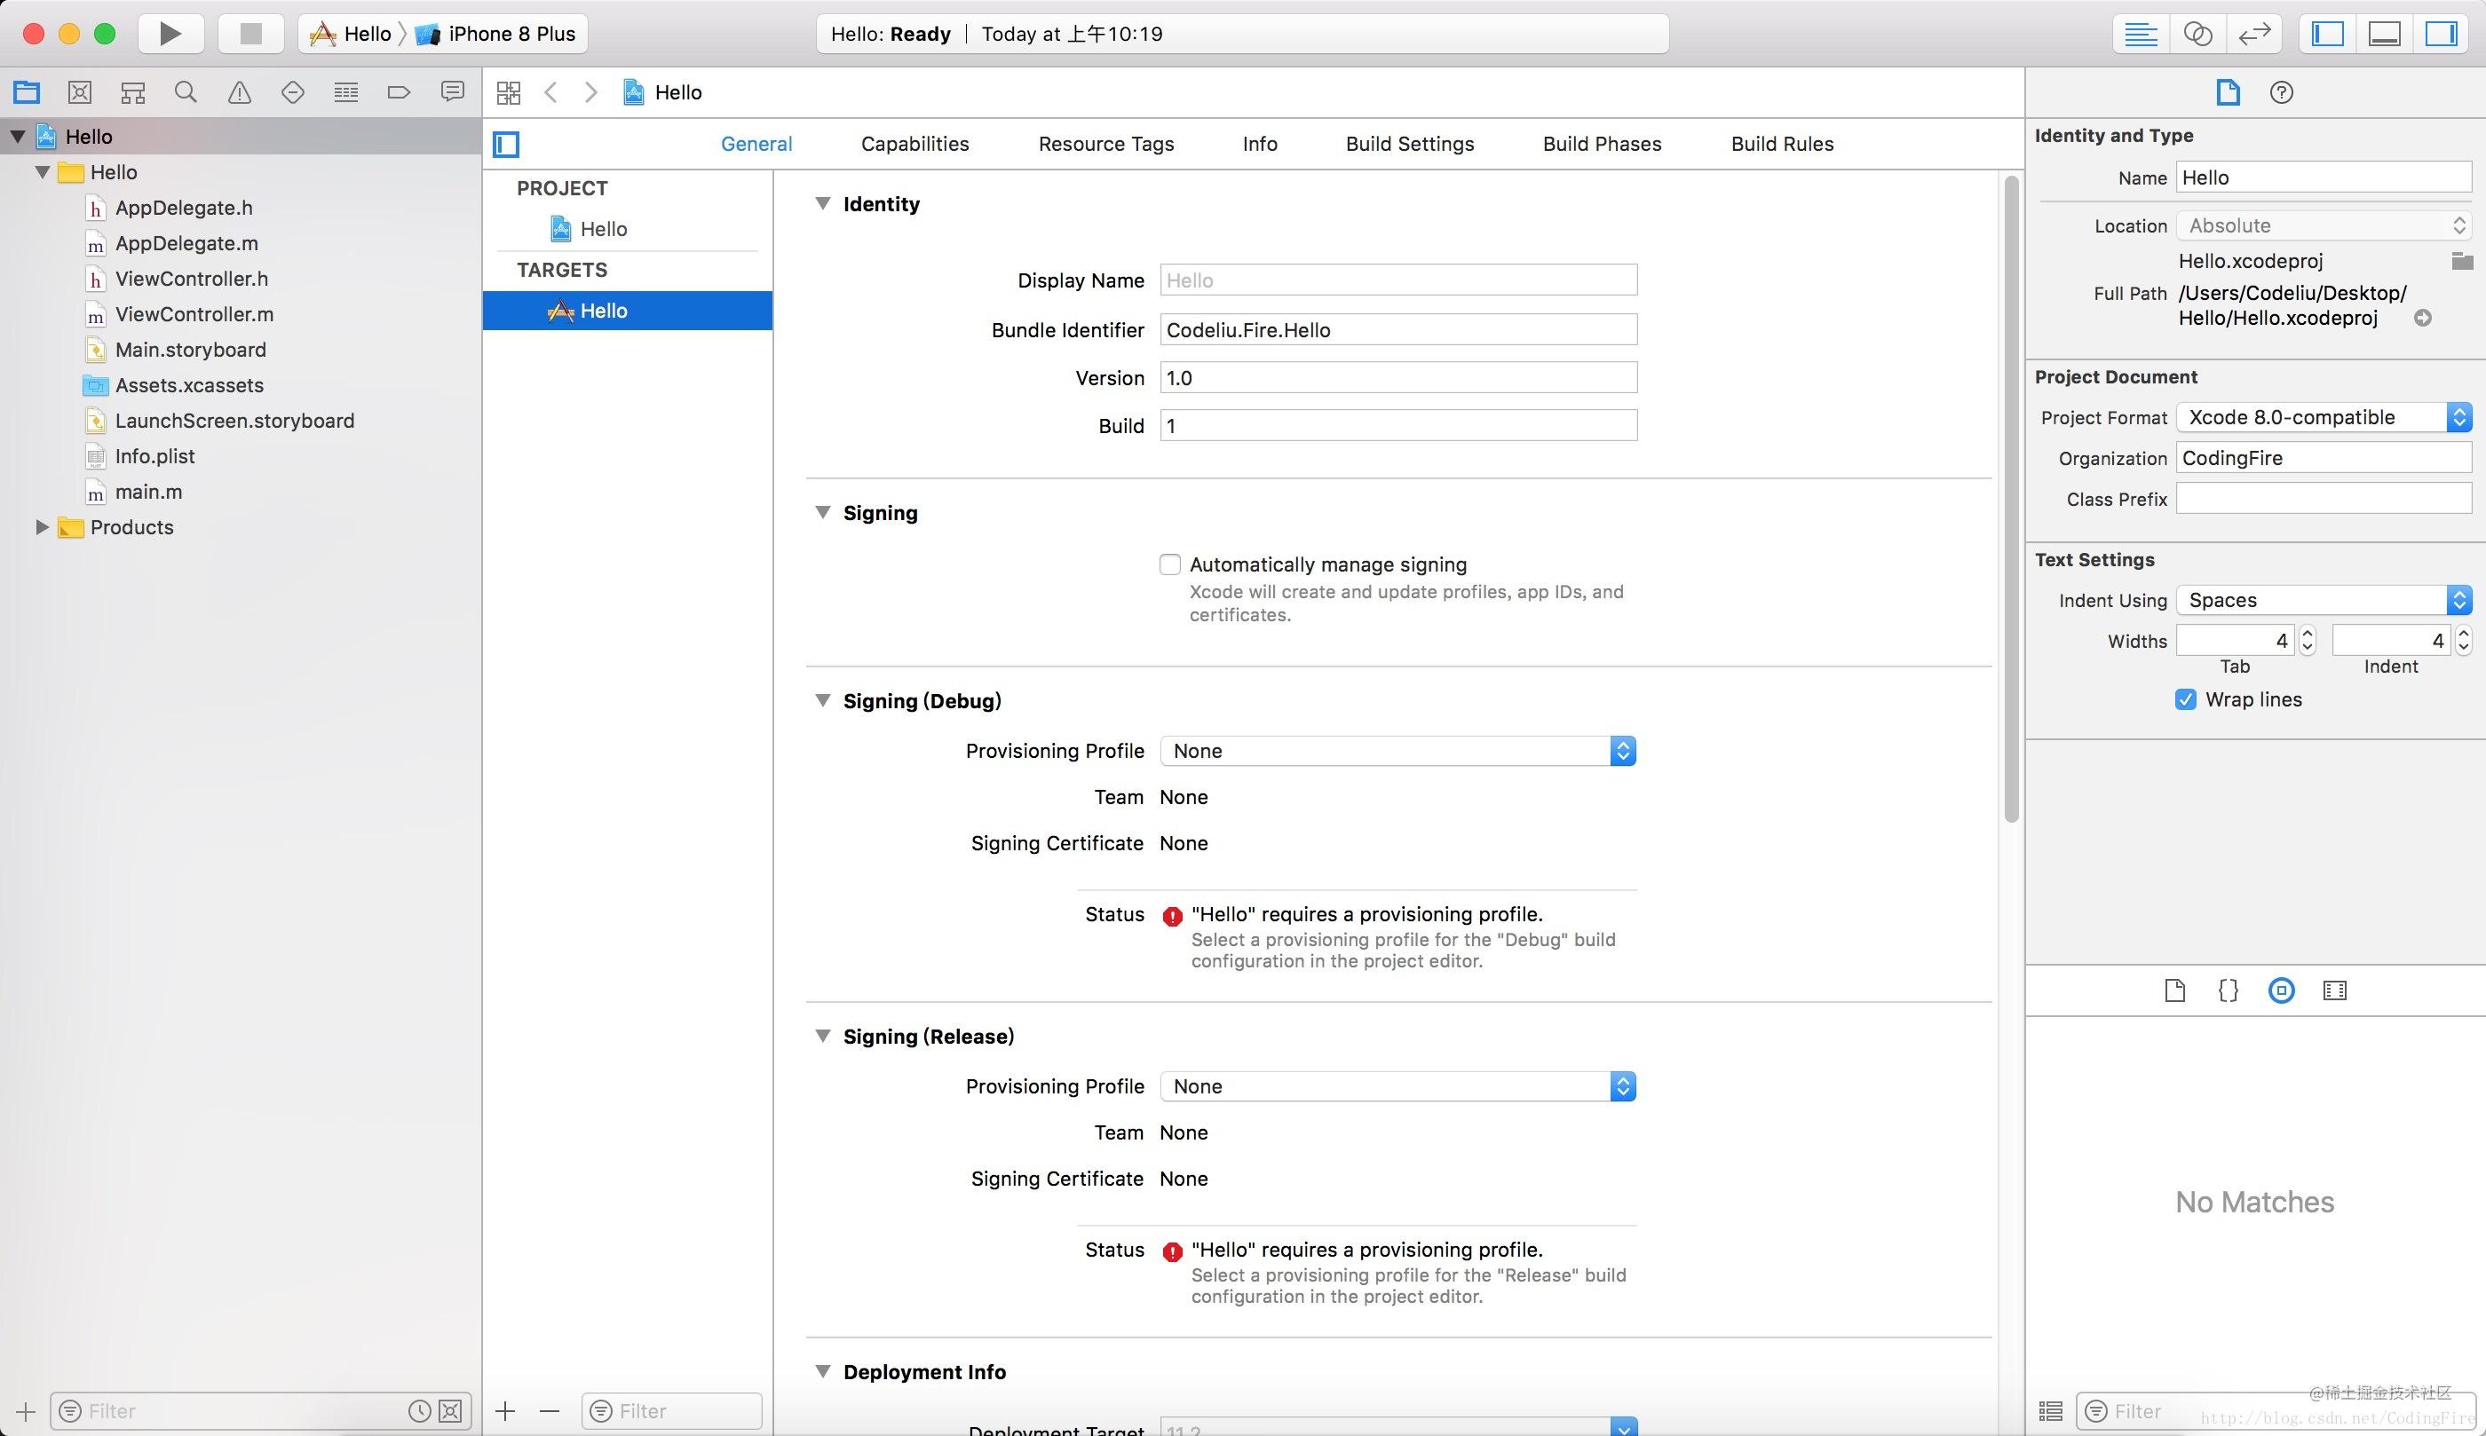Image resolution: width=2486 pixels, height=1436 pixels.
Task: Click the editor vertical scrollbar
Action: pyautogui.click(x=2012, y=498)
